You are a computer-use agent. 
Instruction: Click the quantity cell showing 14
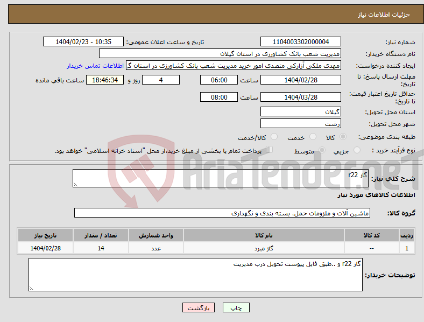(101, 248)
